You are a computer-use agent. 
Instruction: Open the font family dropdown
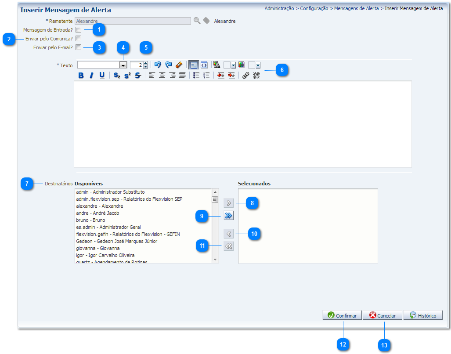coord(123,65)
